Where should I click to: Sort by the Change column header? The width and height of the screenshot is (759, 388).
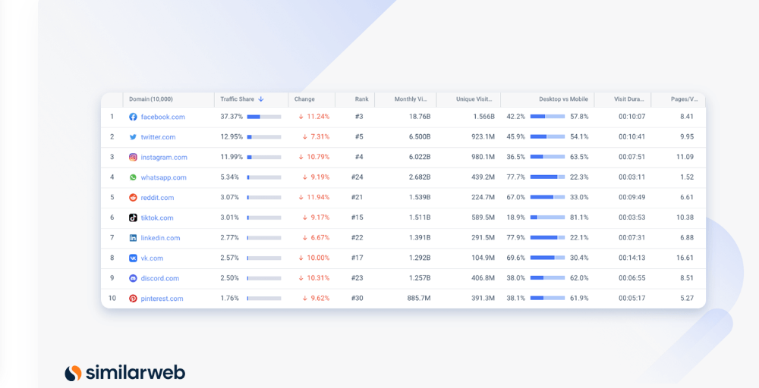point(304,99)
